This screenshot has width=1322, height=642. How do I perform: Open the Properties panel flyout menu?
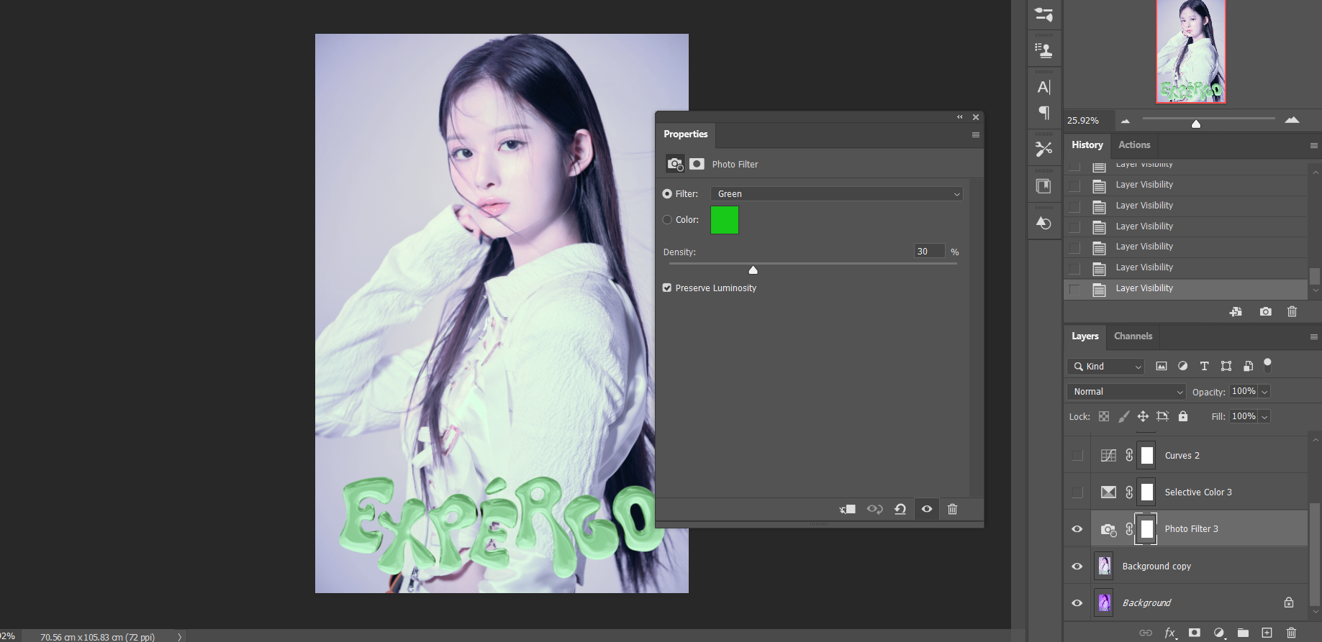(976, 134)
